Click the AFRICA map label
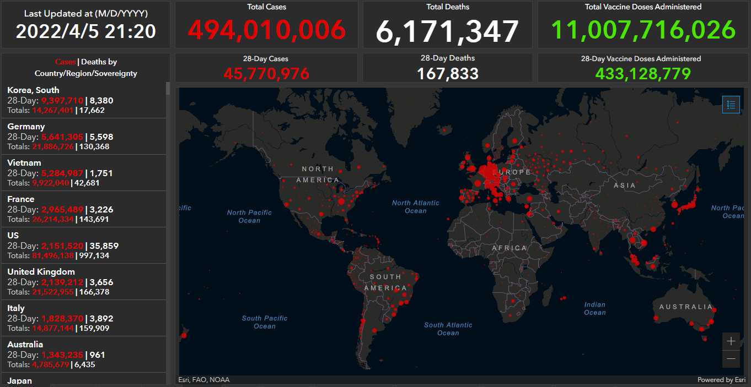 [509, 248]
